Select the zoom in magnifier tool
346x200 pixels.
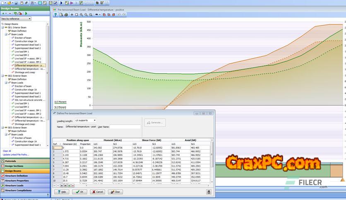coord(82,14)
